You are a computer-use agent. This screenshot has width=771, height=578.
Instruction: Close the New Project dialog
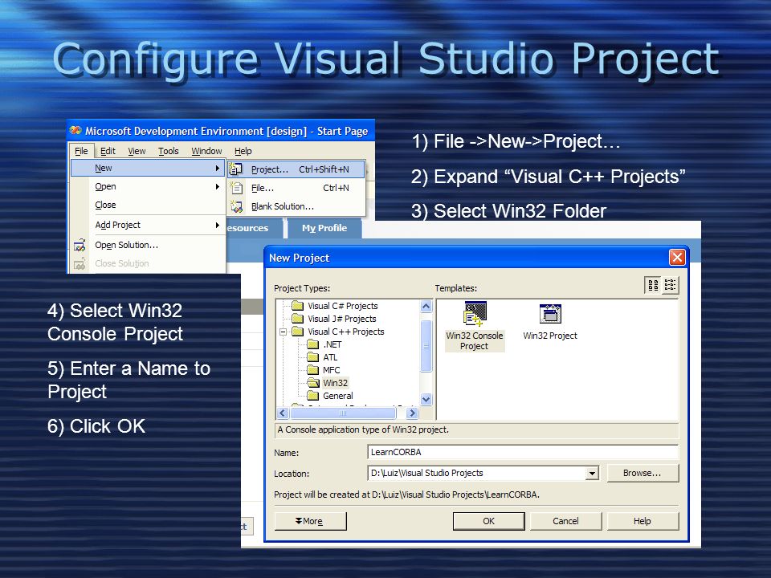677,257
